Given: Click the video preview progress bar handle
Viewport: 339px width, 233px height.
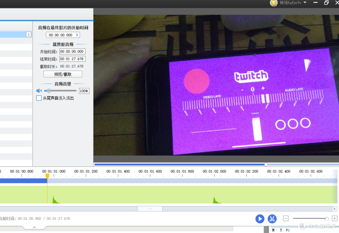Looking at the screenshot, I should (266, 165).
